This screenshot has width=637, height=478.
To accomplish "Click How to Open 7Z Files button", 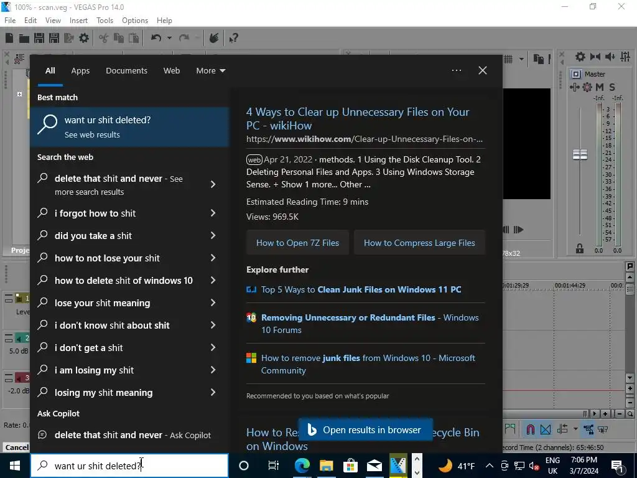I will click(297, 243).
